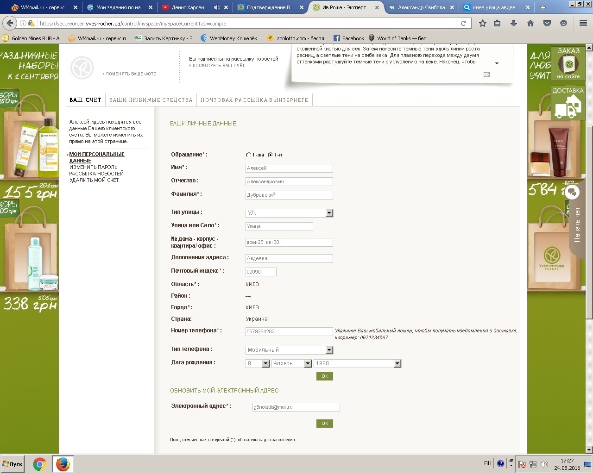This screenshot has height=474, width=593.
Task: Open the WebMoney Кошелёк bookmark
Action: (232, 38)
